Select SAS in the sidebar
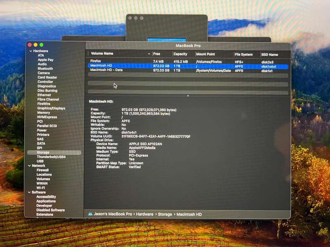Image resolution: width=330 pixels, height=247 pixels. [40, 139]
